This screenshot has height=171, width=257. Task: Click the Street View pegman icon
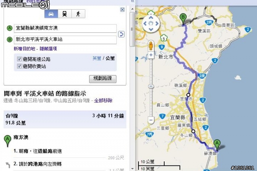click(x=151, y=46)
